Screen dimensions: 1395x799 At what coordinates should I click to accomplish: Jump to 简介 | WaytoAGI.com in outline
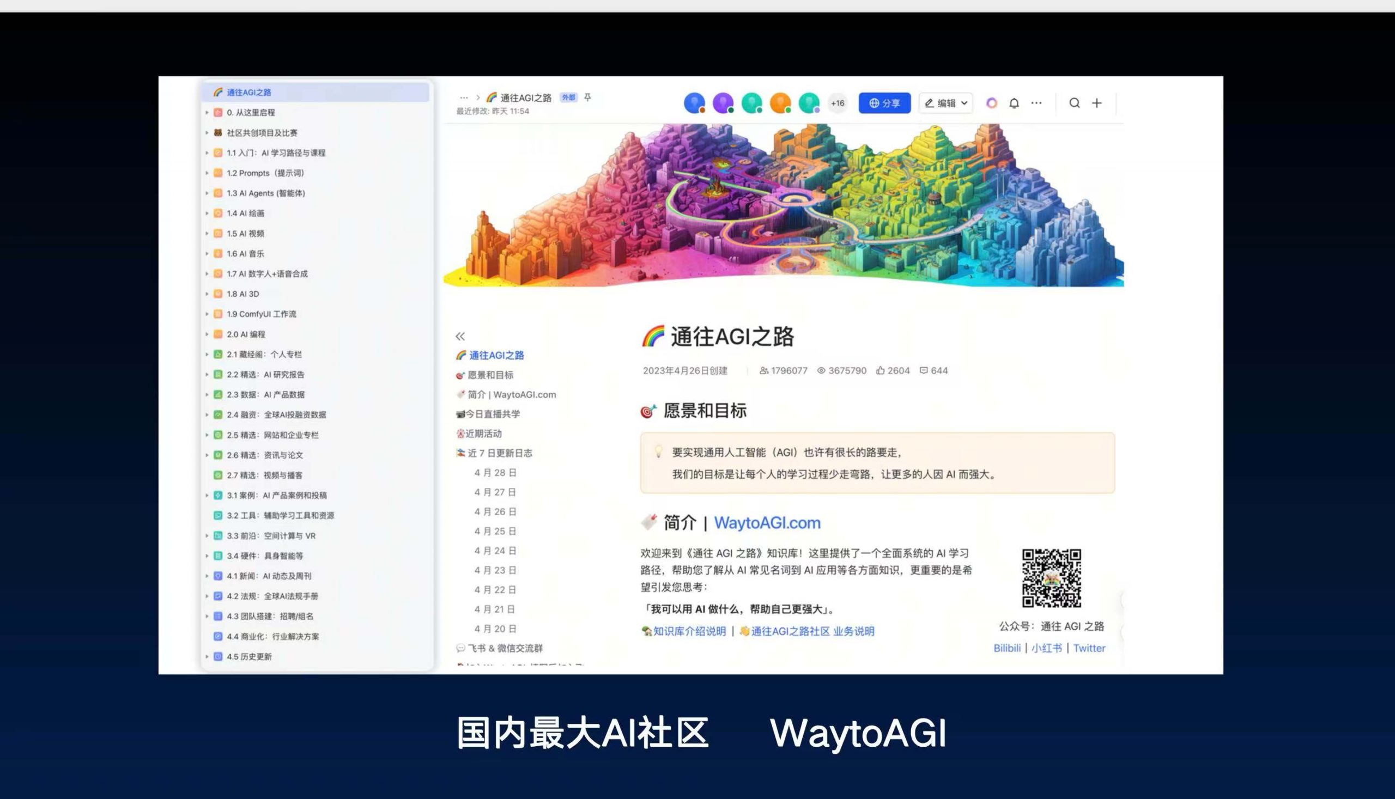pyautogui.click(x=506, y=394)
